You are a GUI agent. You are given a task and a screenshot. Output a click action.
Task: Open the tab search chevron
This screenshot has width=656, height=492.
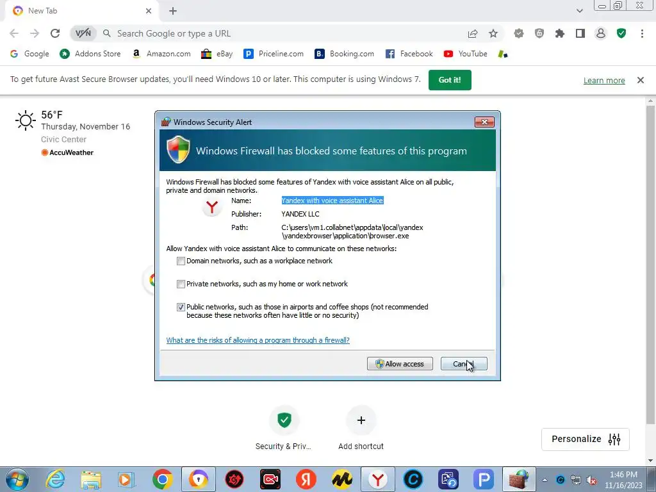(579, 11)
